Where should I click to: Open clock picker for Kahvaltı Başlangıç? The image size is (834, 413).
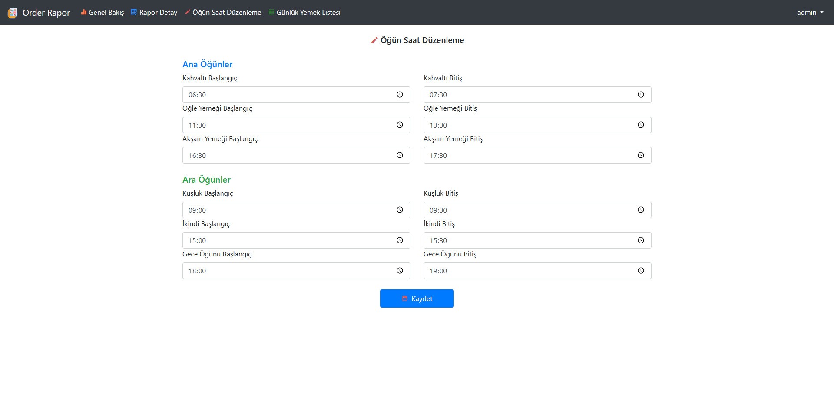click(x=400, y=95)
